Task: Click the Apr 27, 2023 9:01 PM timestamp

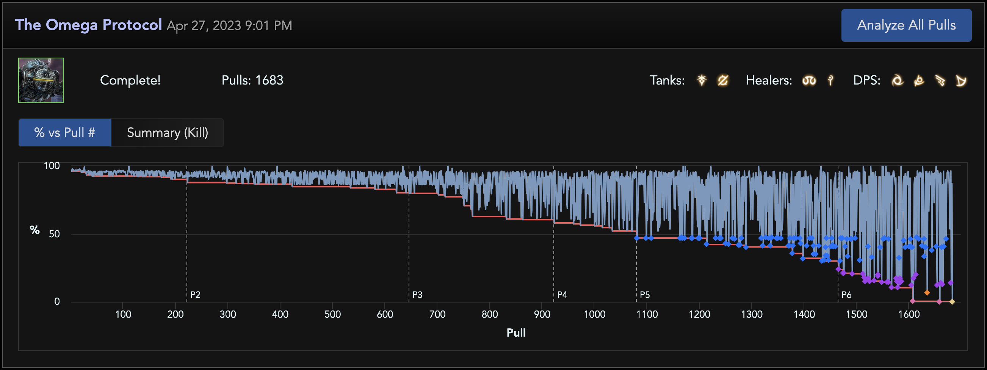Action: pos(230,26)
